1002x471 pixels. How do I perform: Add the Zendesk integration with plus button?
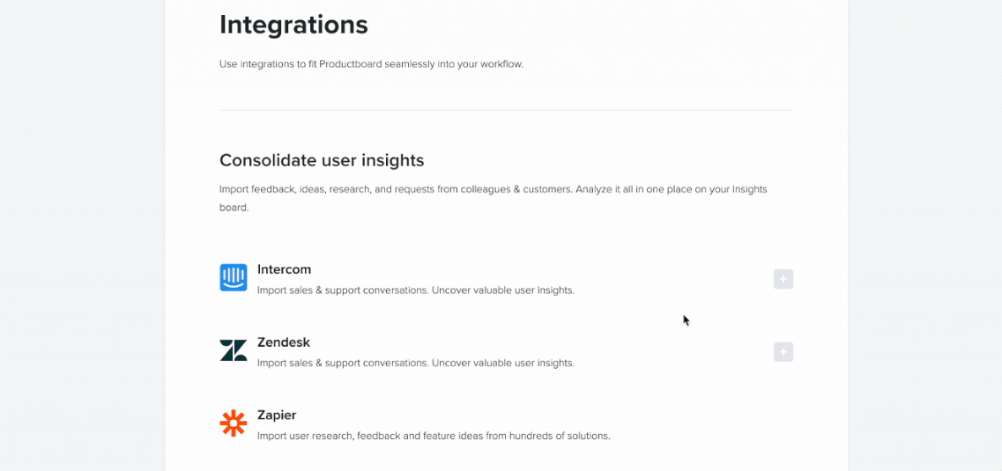coord(783,351)
